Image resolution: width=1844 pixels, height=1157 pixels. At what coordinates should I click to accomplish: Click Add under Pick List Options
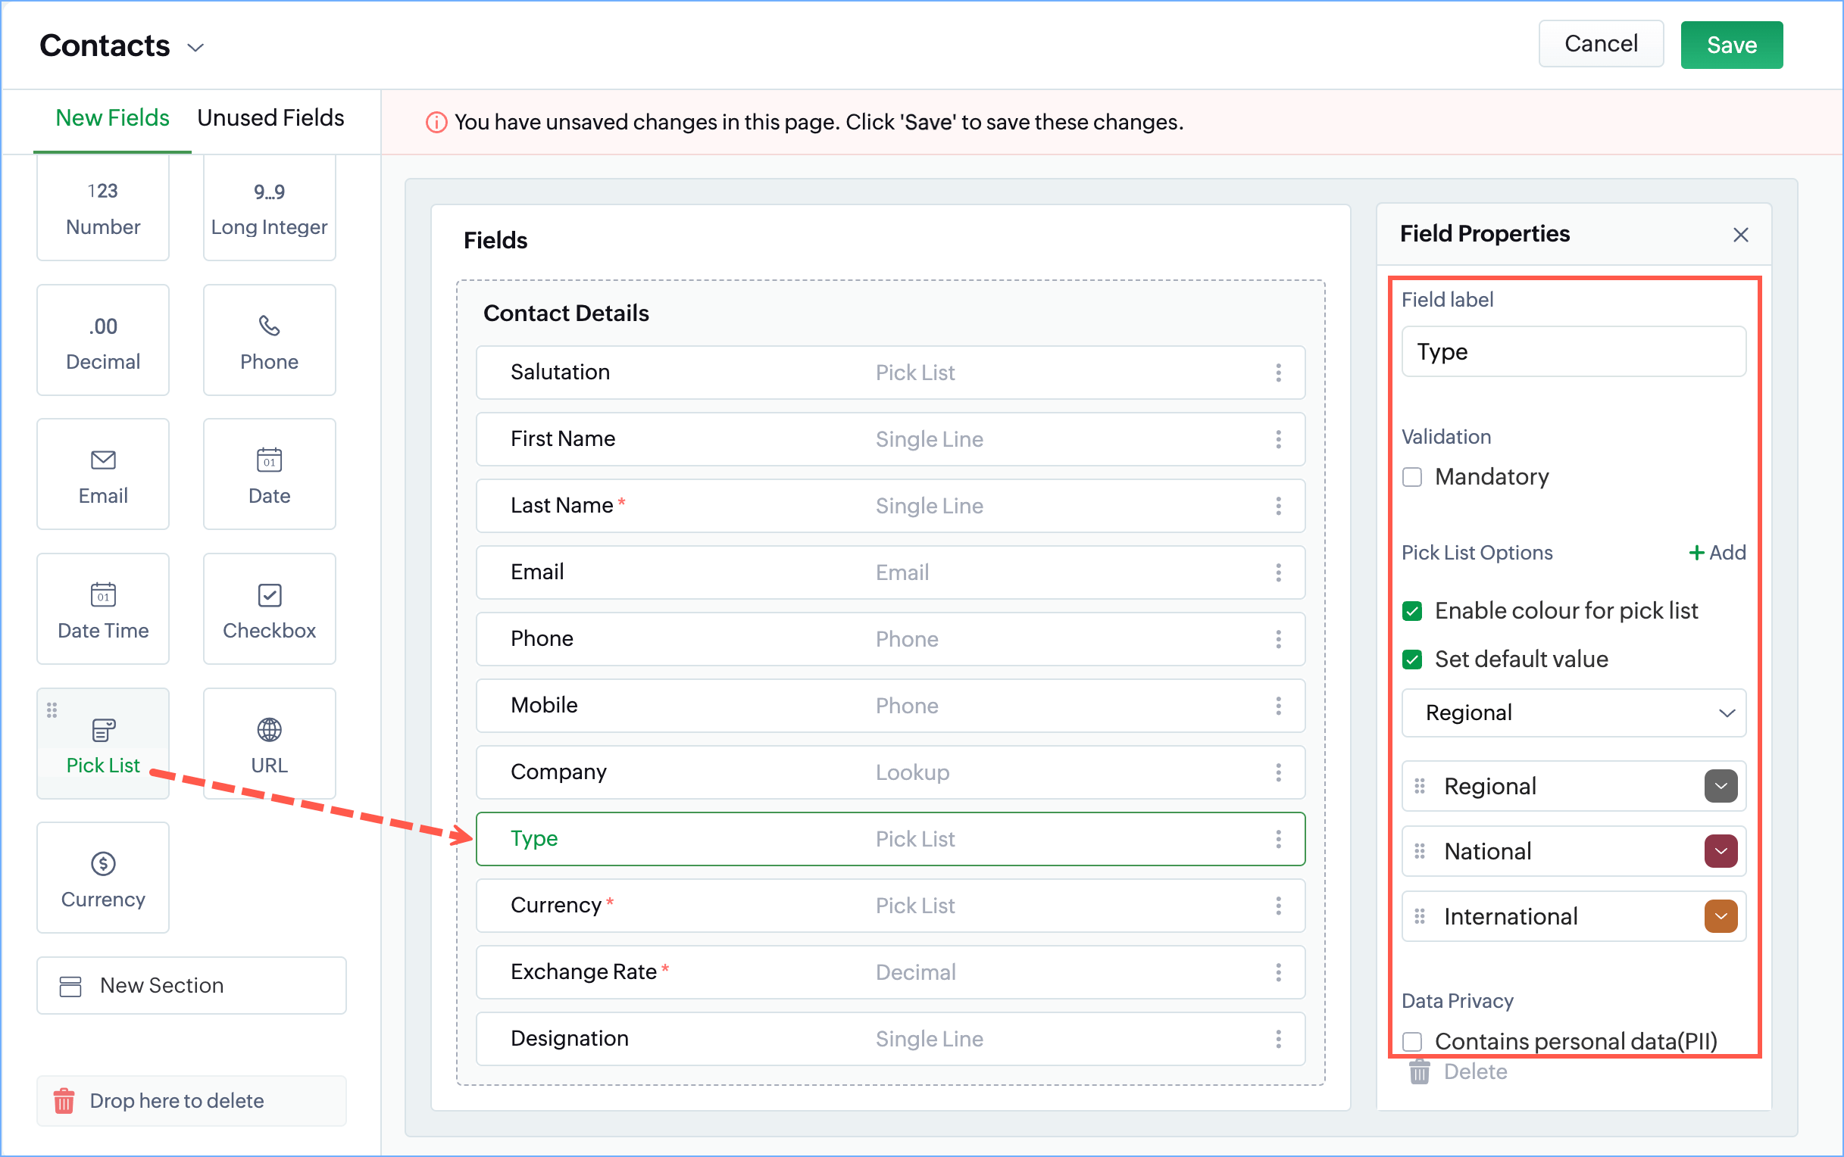pos(1717,553)
